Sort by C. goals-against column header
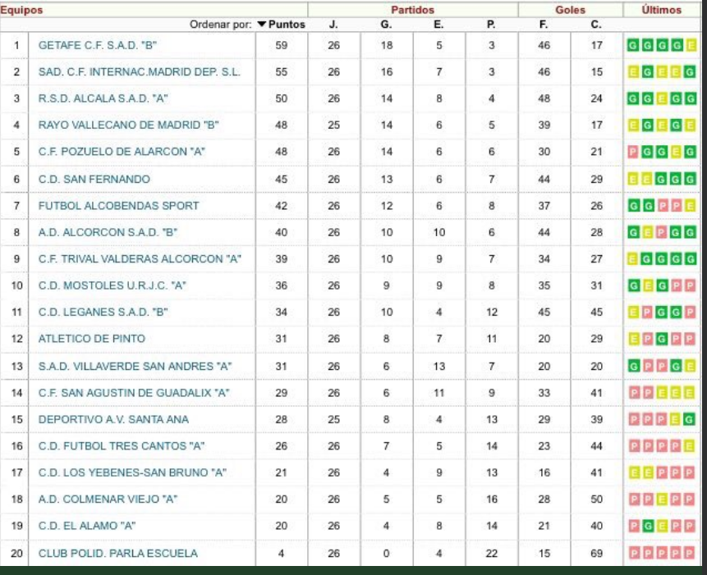The image size is (707, 575). click(596, 25)
